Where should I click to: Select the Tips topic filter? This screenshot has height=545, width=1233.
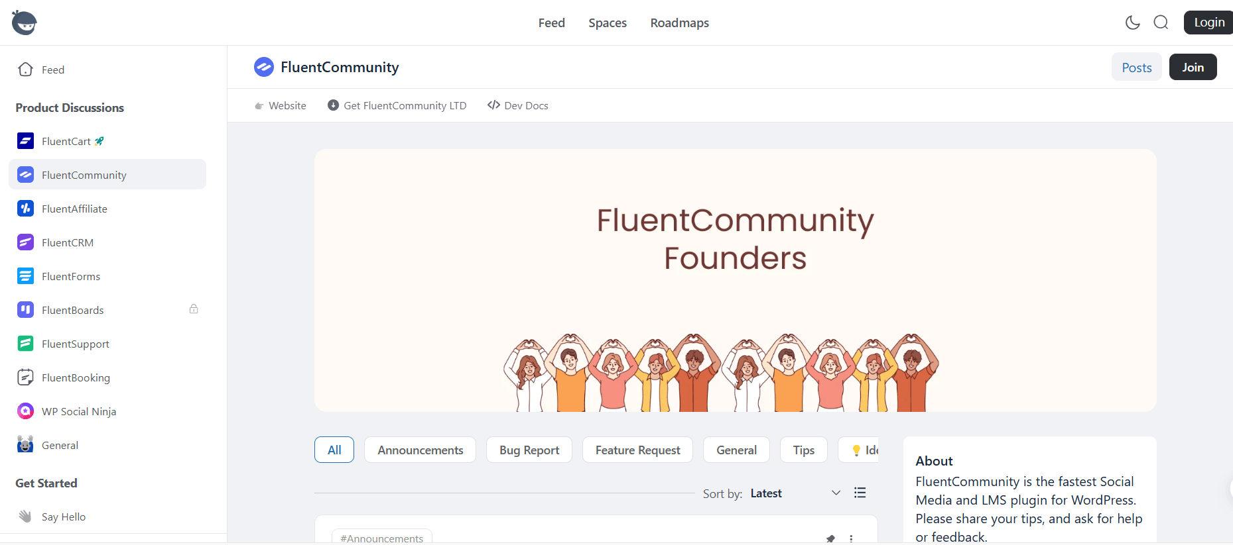tap(804, 450)
